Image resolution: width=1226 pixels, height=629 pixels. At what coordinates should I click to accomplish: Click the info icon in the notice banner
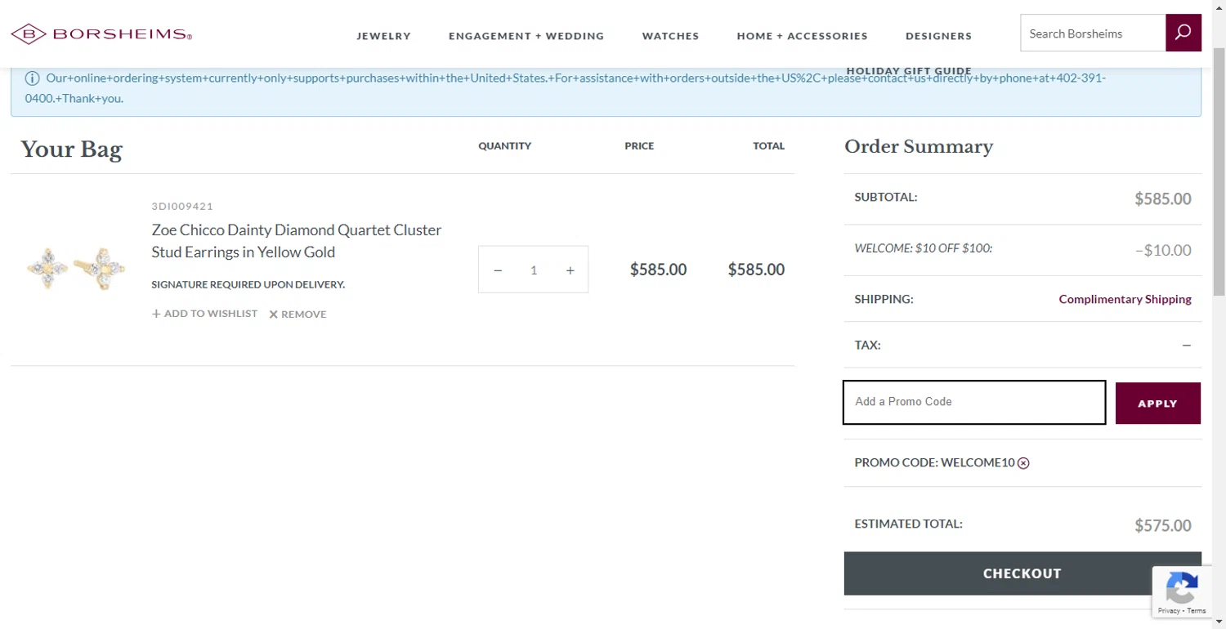pos(32,78)
